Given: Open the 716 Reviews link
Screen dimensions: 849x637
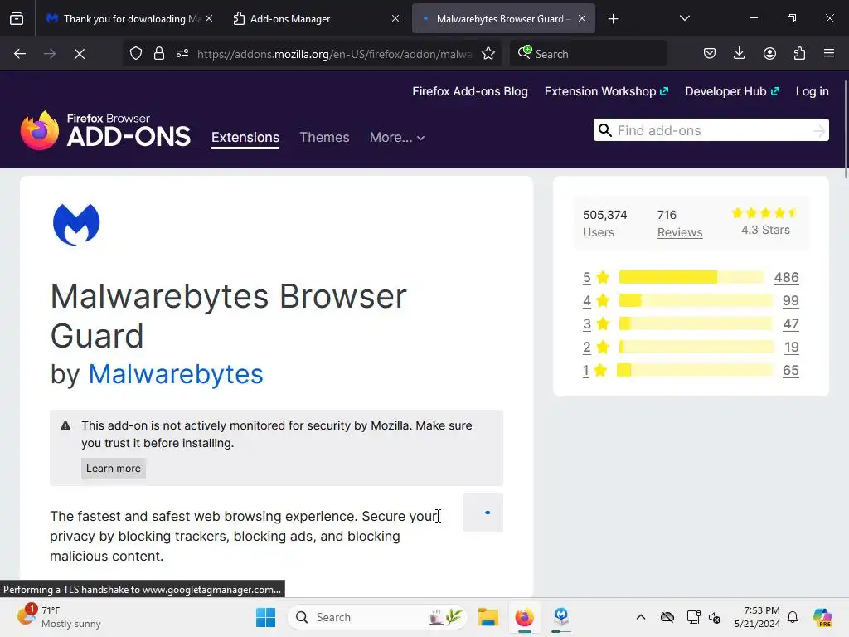Looking at the screenshot, I should (680, 223).
